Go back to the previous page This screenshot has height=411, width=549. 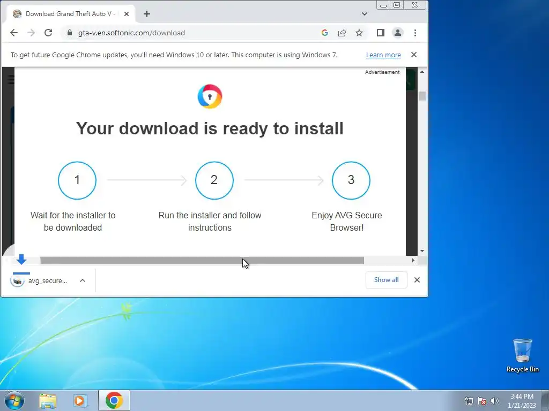(x=13, y=33)
